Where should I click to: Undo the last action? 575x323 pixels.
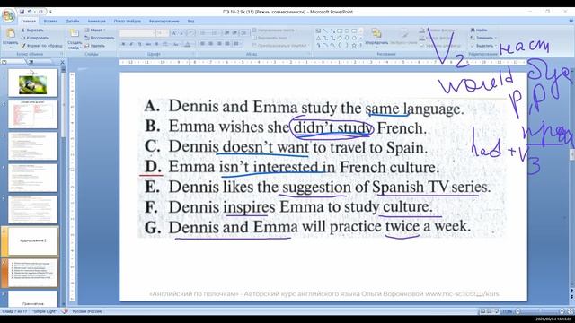30,12
